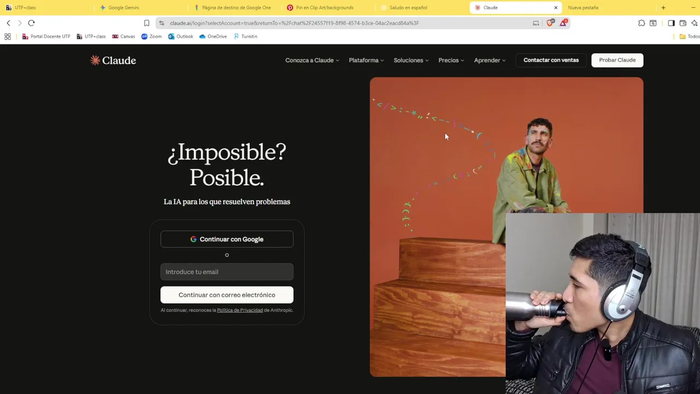Image resolution: width=700 pixels, height=394 pixels.
Task: Open the Zoom bookmark
Action: pyautogui.click(x=151, y=37)
